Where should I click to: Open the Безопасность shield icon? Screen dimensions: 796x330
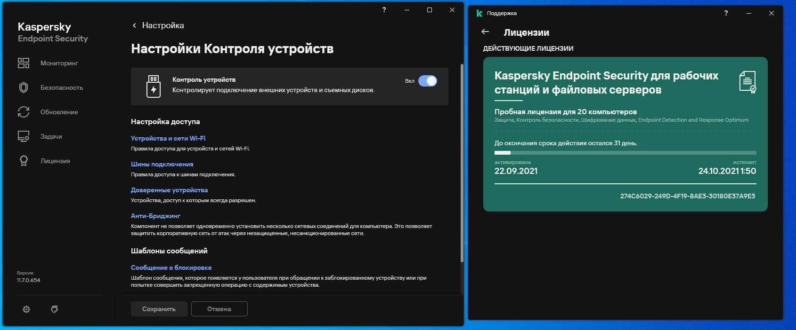24,87
